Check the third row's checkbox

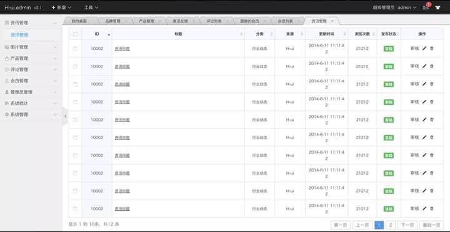point(75,84)
